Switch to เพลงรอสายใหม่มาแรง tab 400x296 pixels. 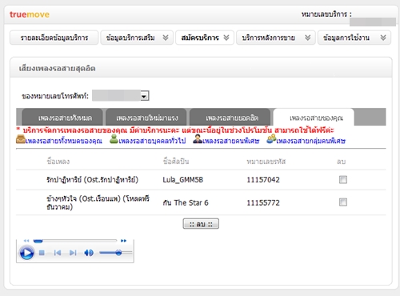click(146, 118)
